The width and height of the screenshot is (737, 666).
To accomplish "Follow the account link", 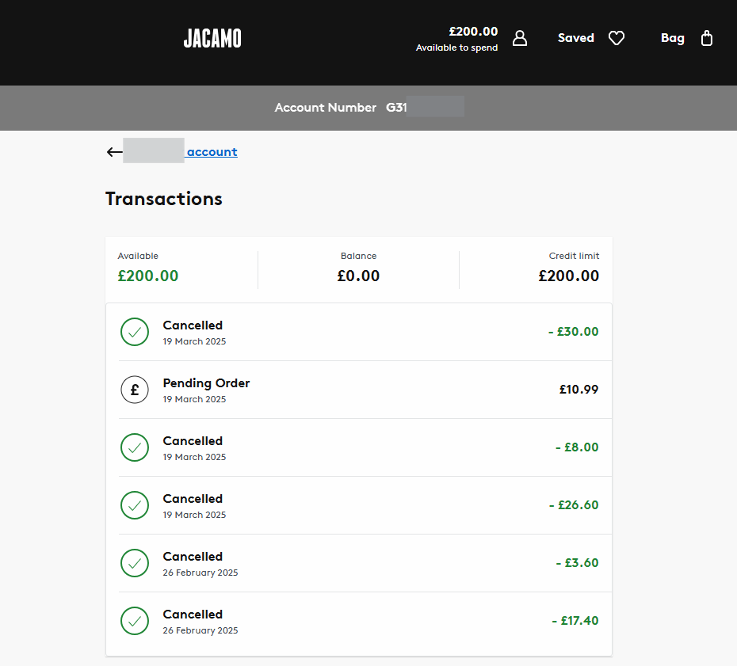I will [x=212, y=152].
